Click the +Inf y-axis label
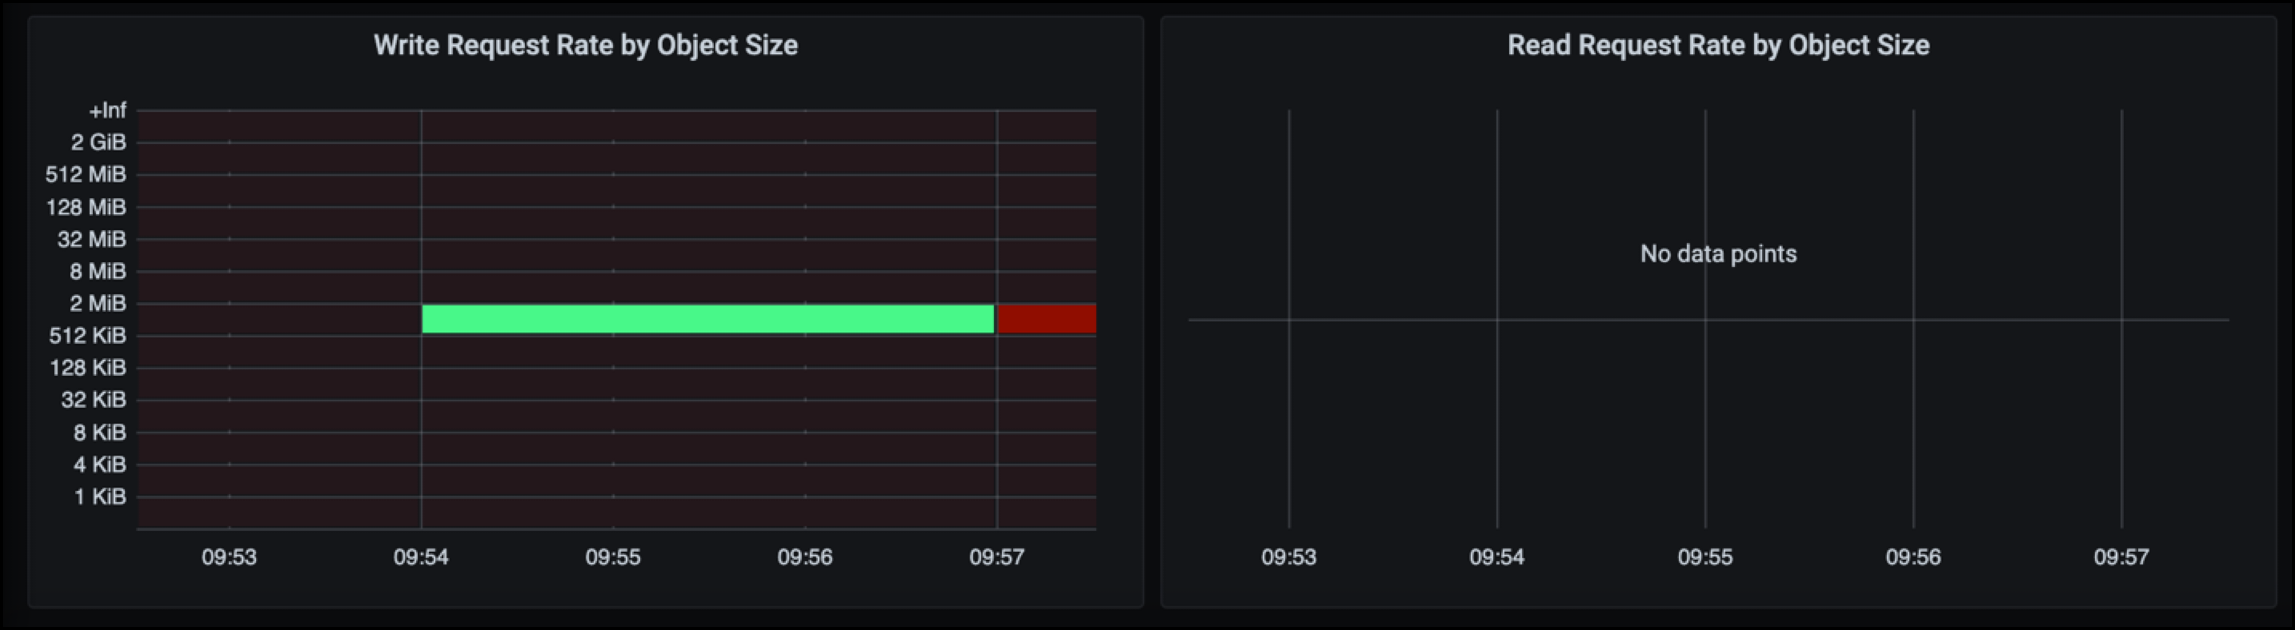The height and width of the screenshot is (630, 2295). point(107,110)
